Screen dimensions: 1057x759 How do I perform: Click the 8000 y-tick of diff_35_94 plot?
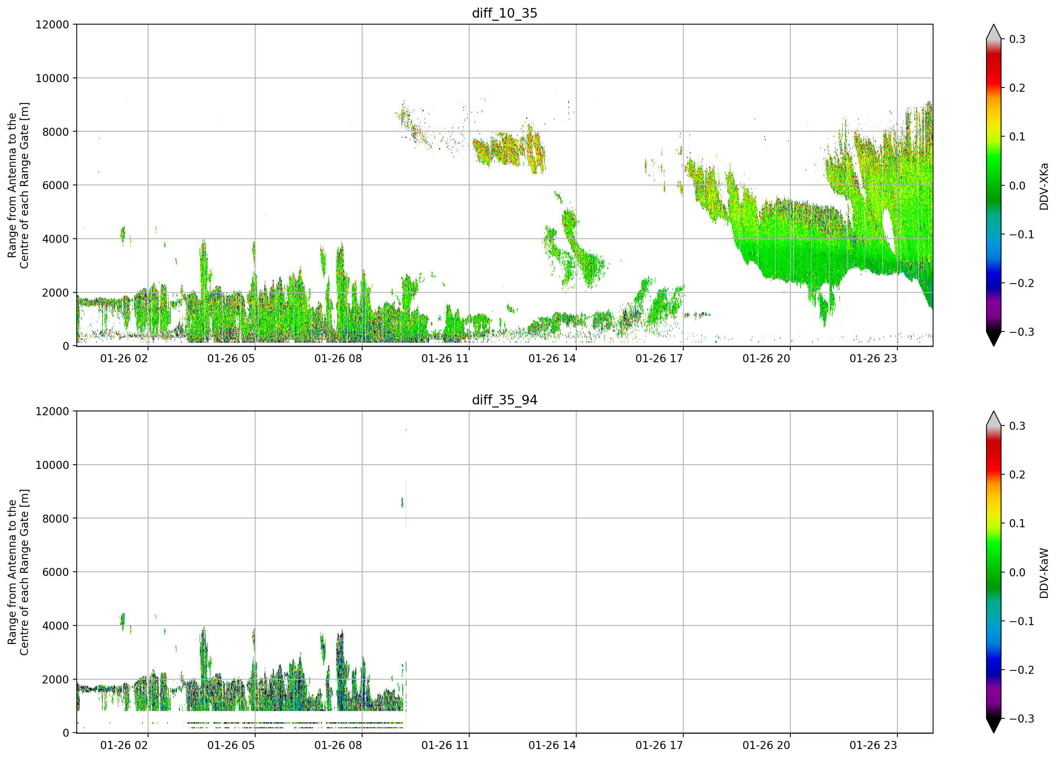click(56, 518)
